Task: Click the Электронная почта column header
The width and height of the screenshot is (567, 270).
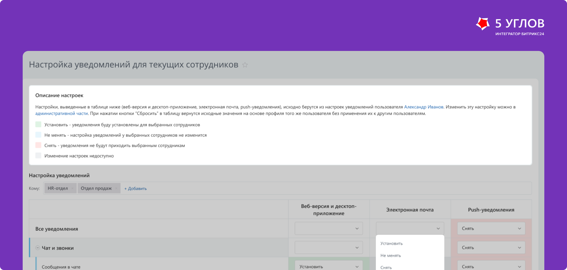Action: [x=410, y=210]
